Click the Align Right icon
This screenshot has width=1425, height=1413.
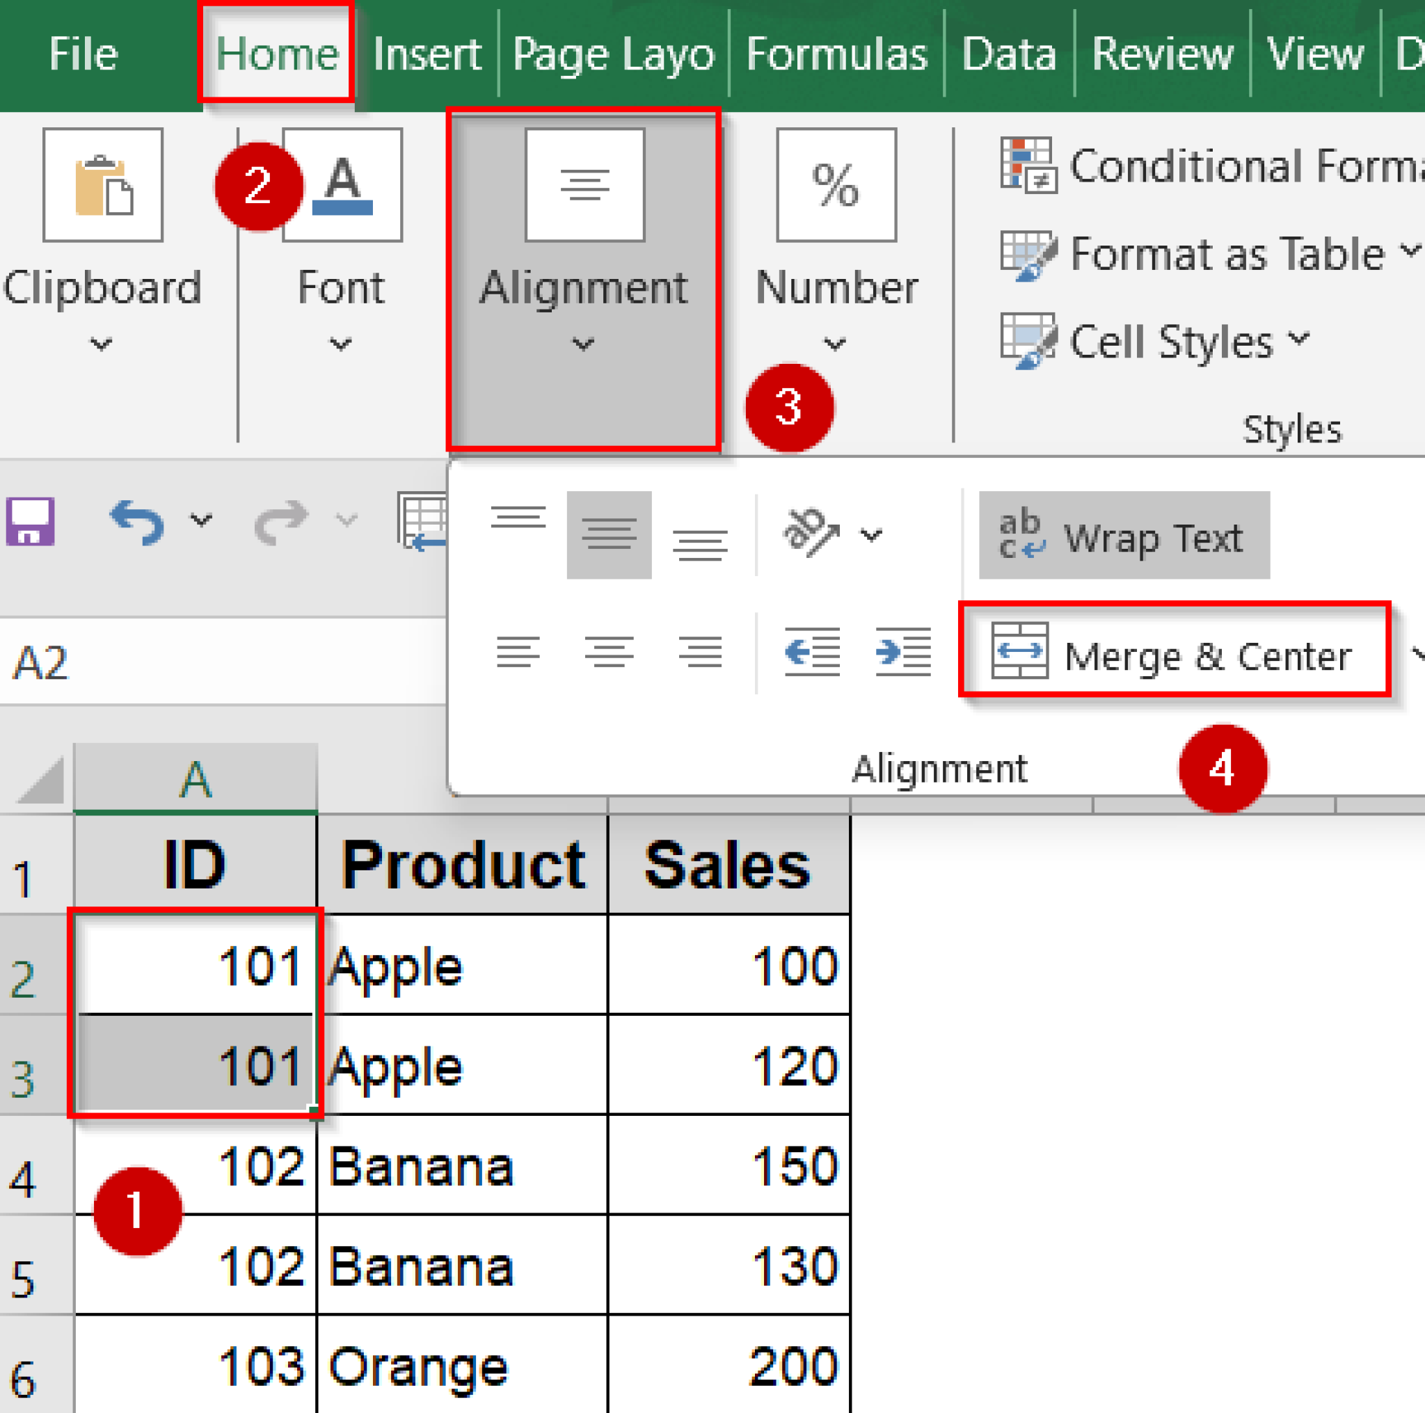click(699, 651)
